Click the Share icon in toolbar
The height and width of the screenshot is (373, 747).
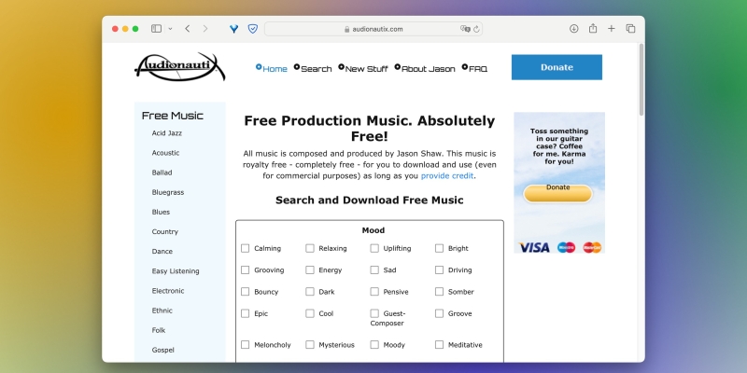(x=592, y=29)
